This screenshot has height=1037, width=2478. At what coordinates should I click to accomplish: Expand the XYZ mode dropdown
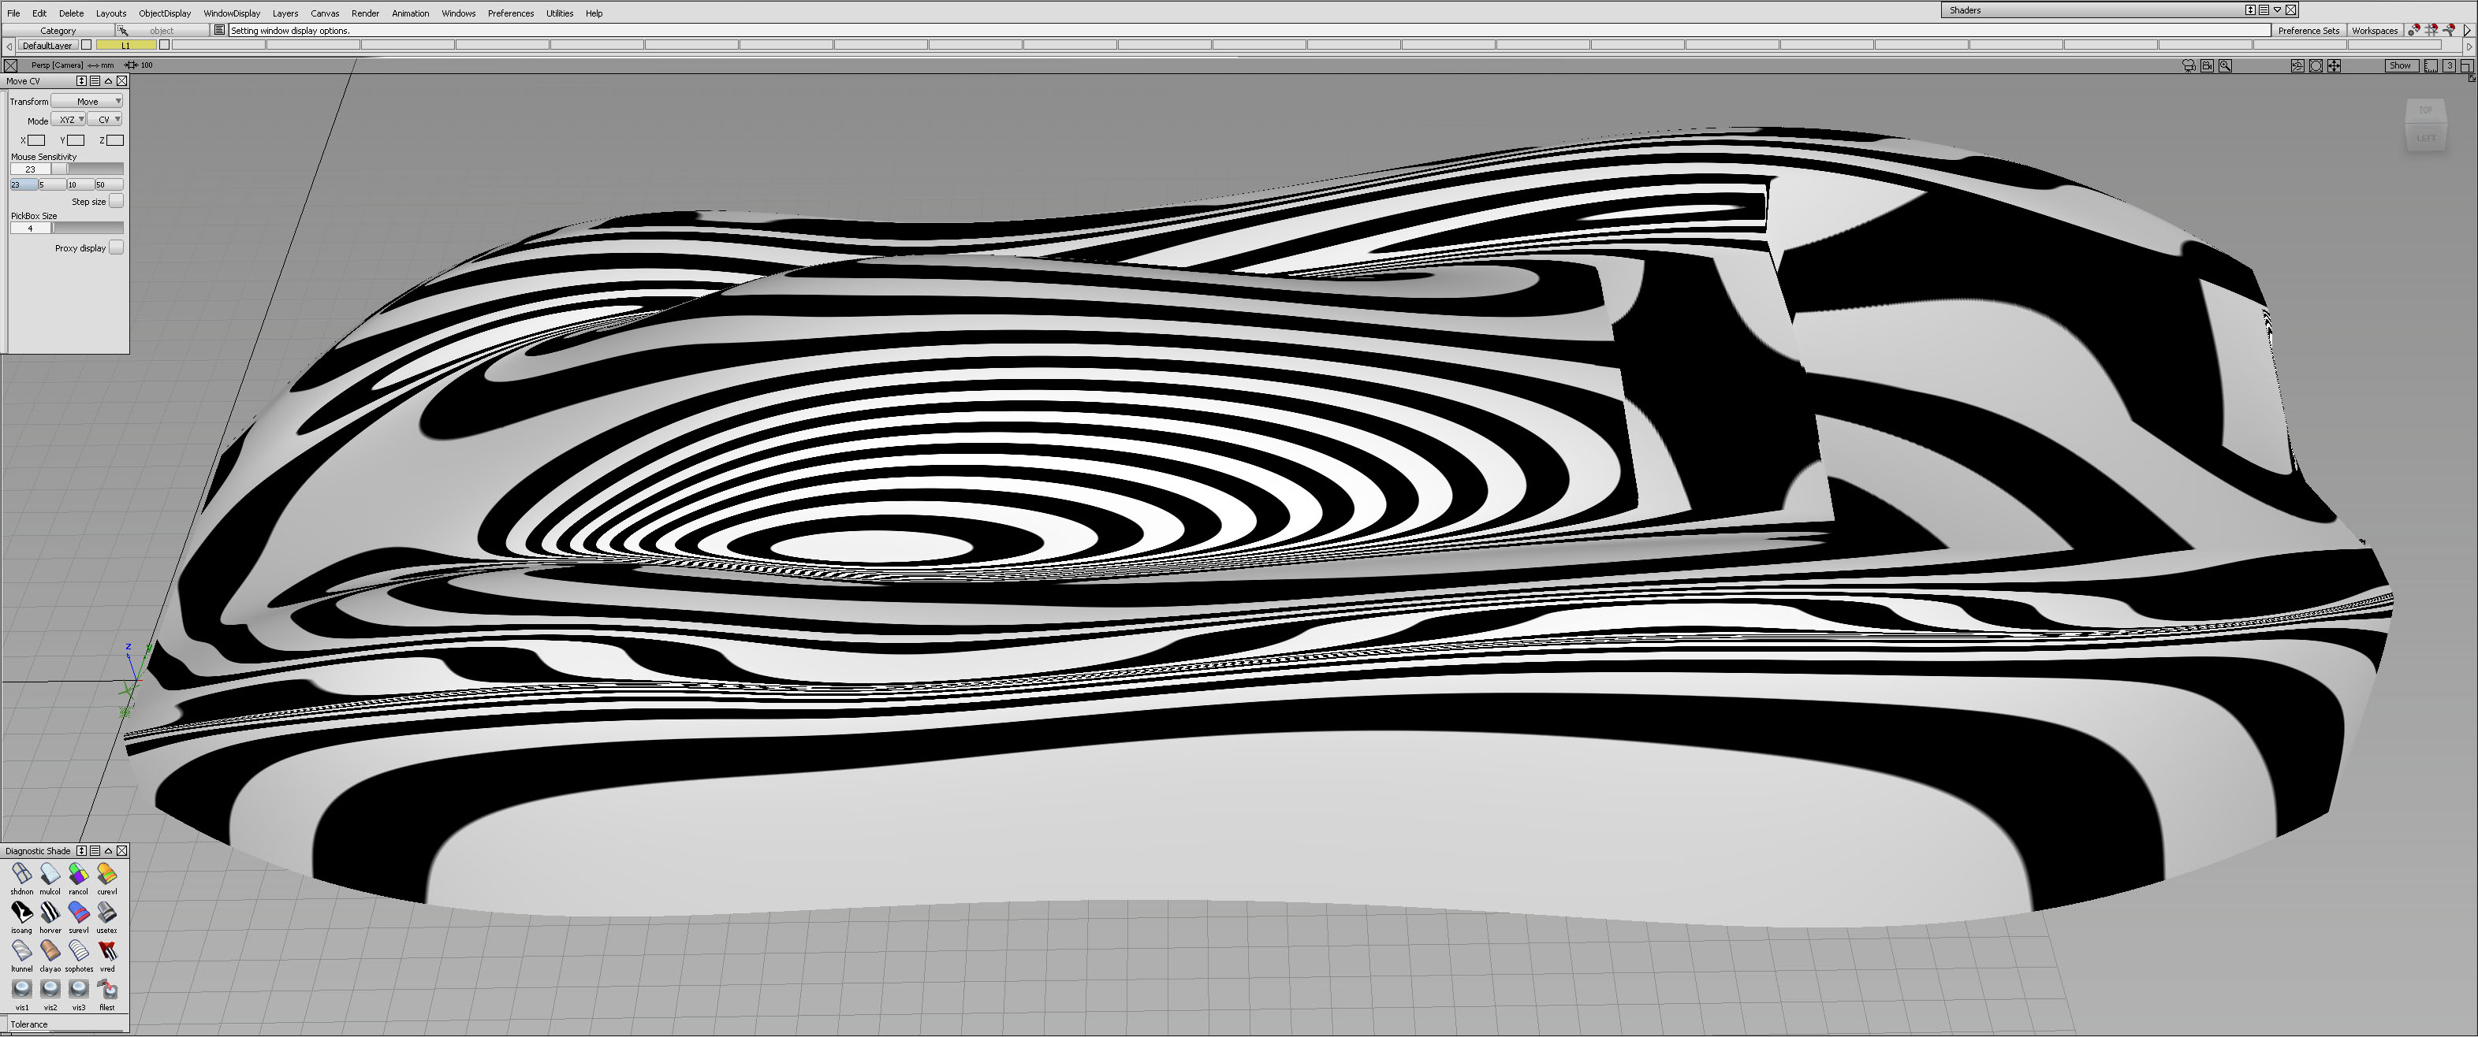69,119
